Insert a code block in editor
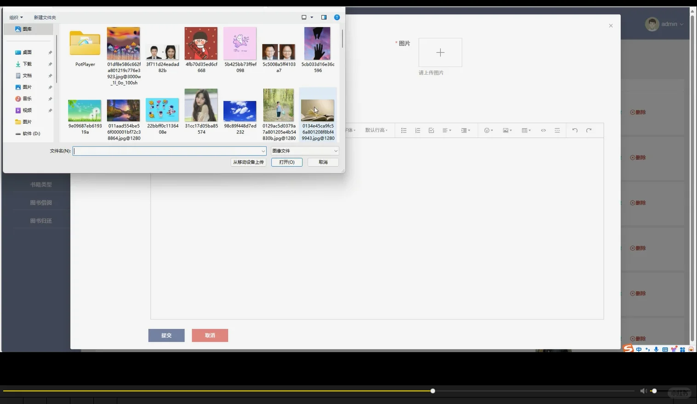This screenshot has height=404, width=697. (543, 130)
